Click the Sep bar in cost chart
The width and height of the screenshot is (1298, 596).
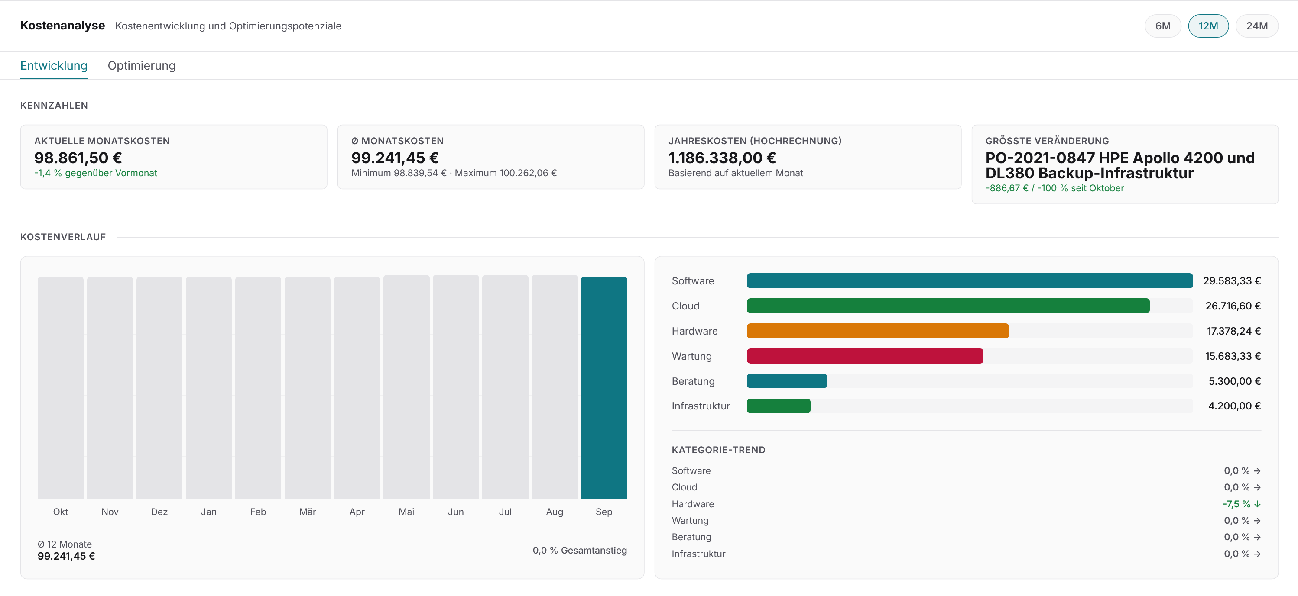[x=604, y=388]
